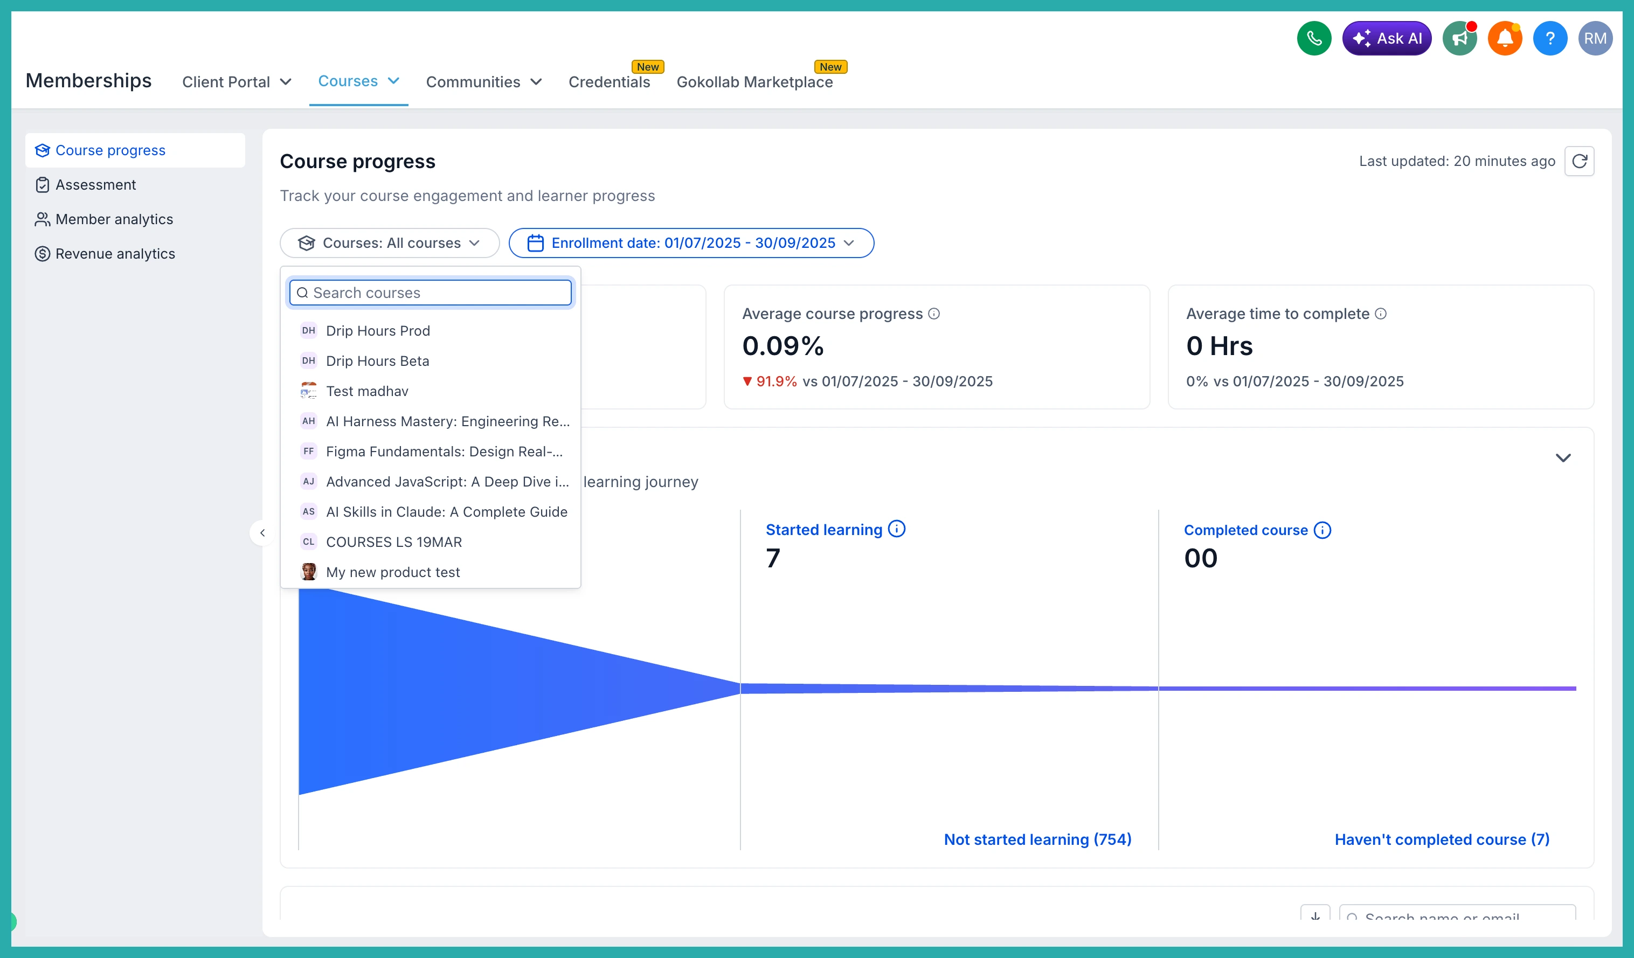The width and height of the screenshot is (1634, 958).
Task: Click the Started learning label
Action: pyautogui.click(x=823, y=530)
